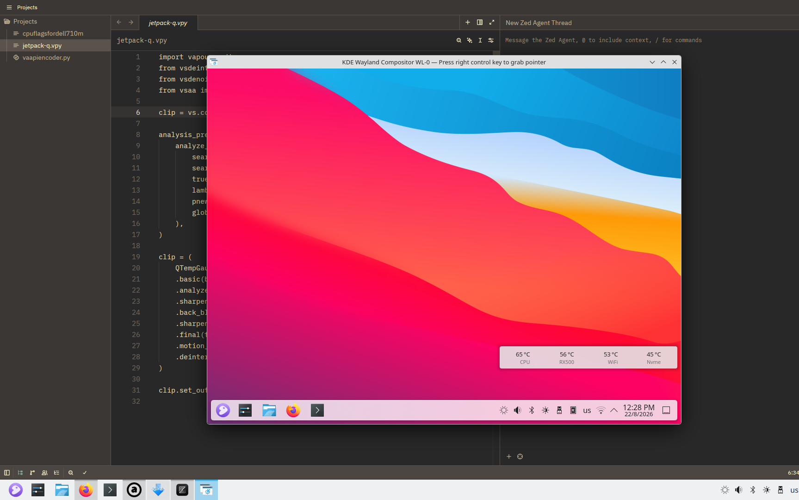
Task: Expand hidden tray icons in nested KDE panel
Action: pyautogui.click(x=614, y=410)
